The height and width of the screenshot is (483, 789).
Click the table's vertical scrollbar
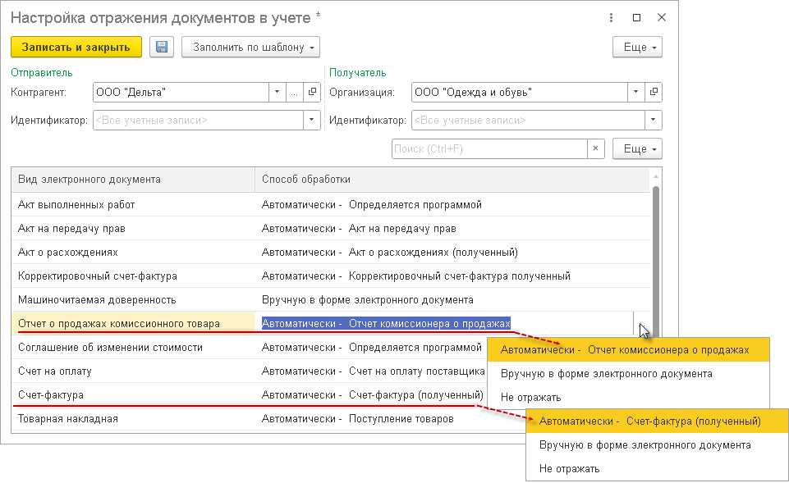pos(655,246)
